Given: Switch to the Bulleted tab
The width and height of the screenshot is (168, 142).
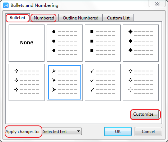Looking at the screenshot, I should pyautogui.click(x=18, y=18).
